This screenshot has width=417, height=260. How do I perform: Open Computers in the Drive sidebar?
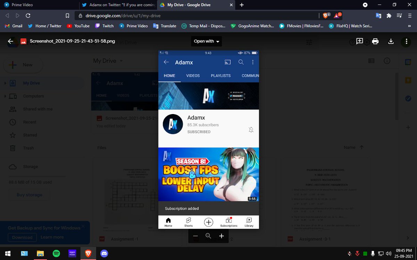[x=33, y=96]
